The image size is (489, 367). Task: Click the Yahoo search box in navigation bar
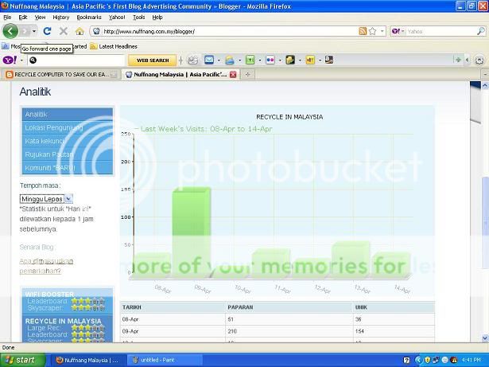[x=441, y=31]
